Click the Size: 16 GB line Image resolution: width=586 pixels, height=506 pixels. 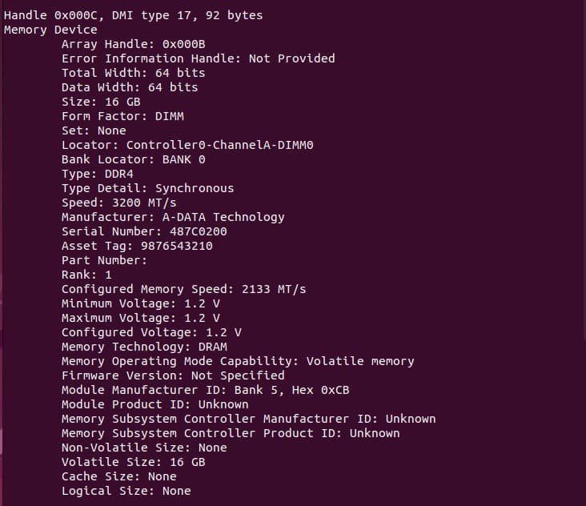(x=101, y=102)
